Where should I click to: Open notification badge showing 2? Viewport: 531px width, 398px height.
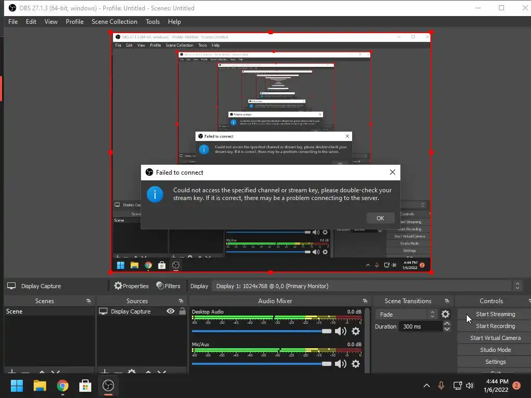coord(516,386)
